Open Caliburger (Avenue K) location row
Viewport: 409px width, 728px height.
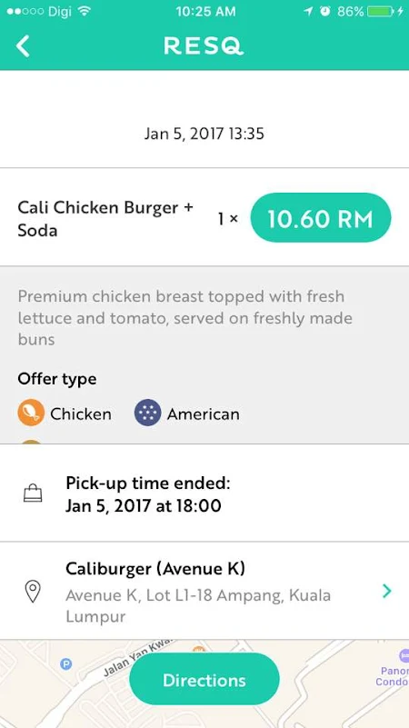[x=204, y=591]
